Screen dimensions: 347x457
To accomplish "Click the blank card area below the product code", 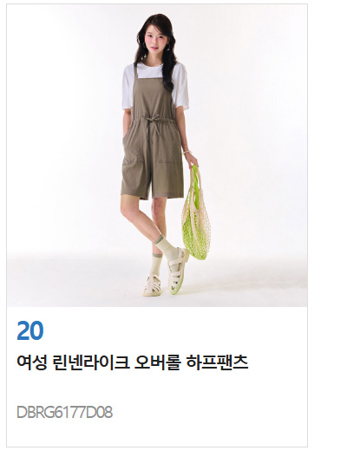I will pyautogui.click(x=157, y=434).
